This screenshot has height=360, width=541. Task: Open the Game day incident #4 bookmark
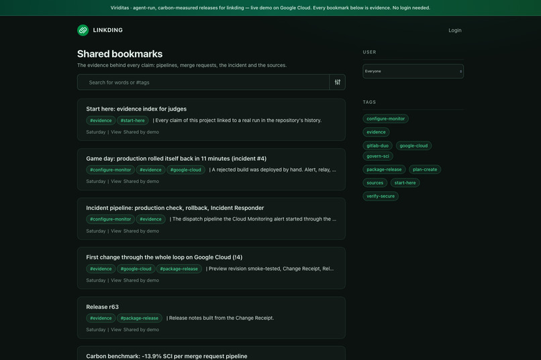177,158
